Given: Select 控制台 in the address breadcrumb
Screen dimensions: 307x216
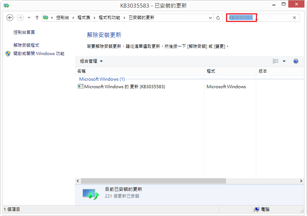Looking at the screenshot, I should 63,18.
